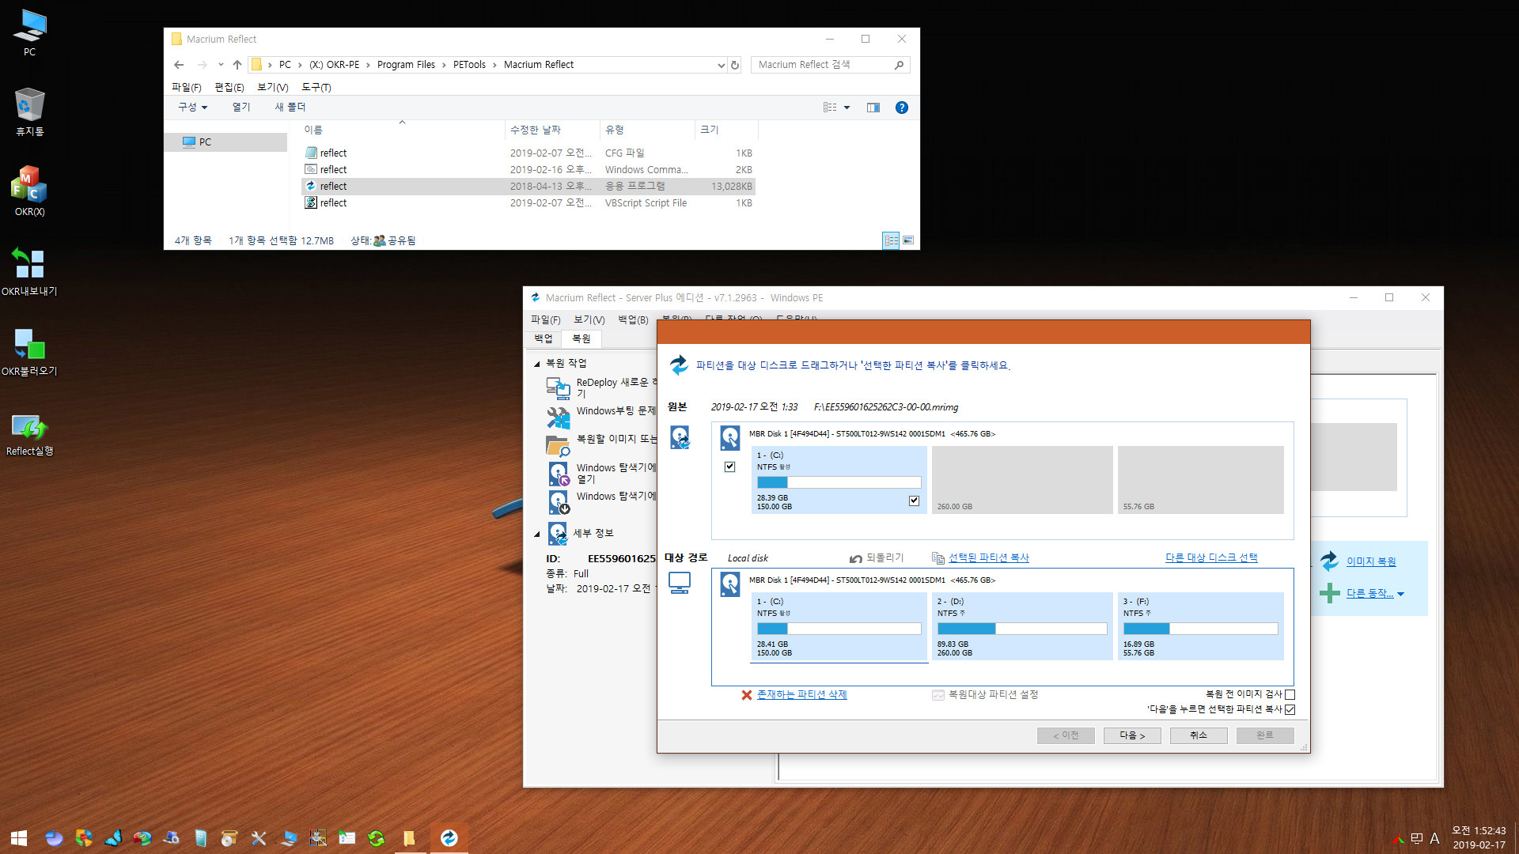Toggle Explorer preview pane button
Screen dimensions: 1519x854
coord(873,108)
